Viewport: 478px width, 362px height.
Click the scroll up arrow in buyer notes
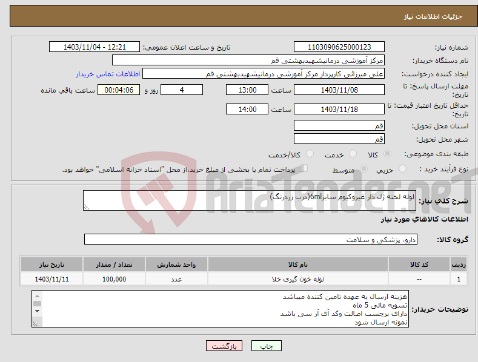pos(37,296)
